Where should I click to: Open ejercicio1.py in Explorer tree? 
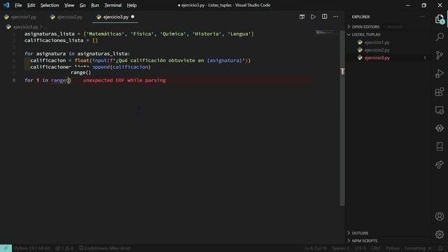377,42
